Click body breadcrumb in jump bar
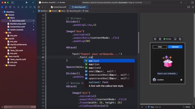Viewport: 195px width, 109px height. 86,11
